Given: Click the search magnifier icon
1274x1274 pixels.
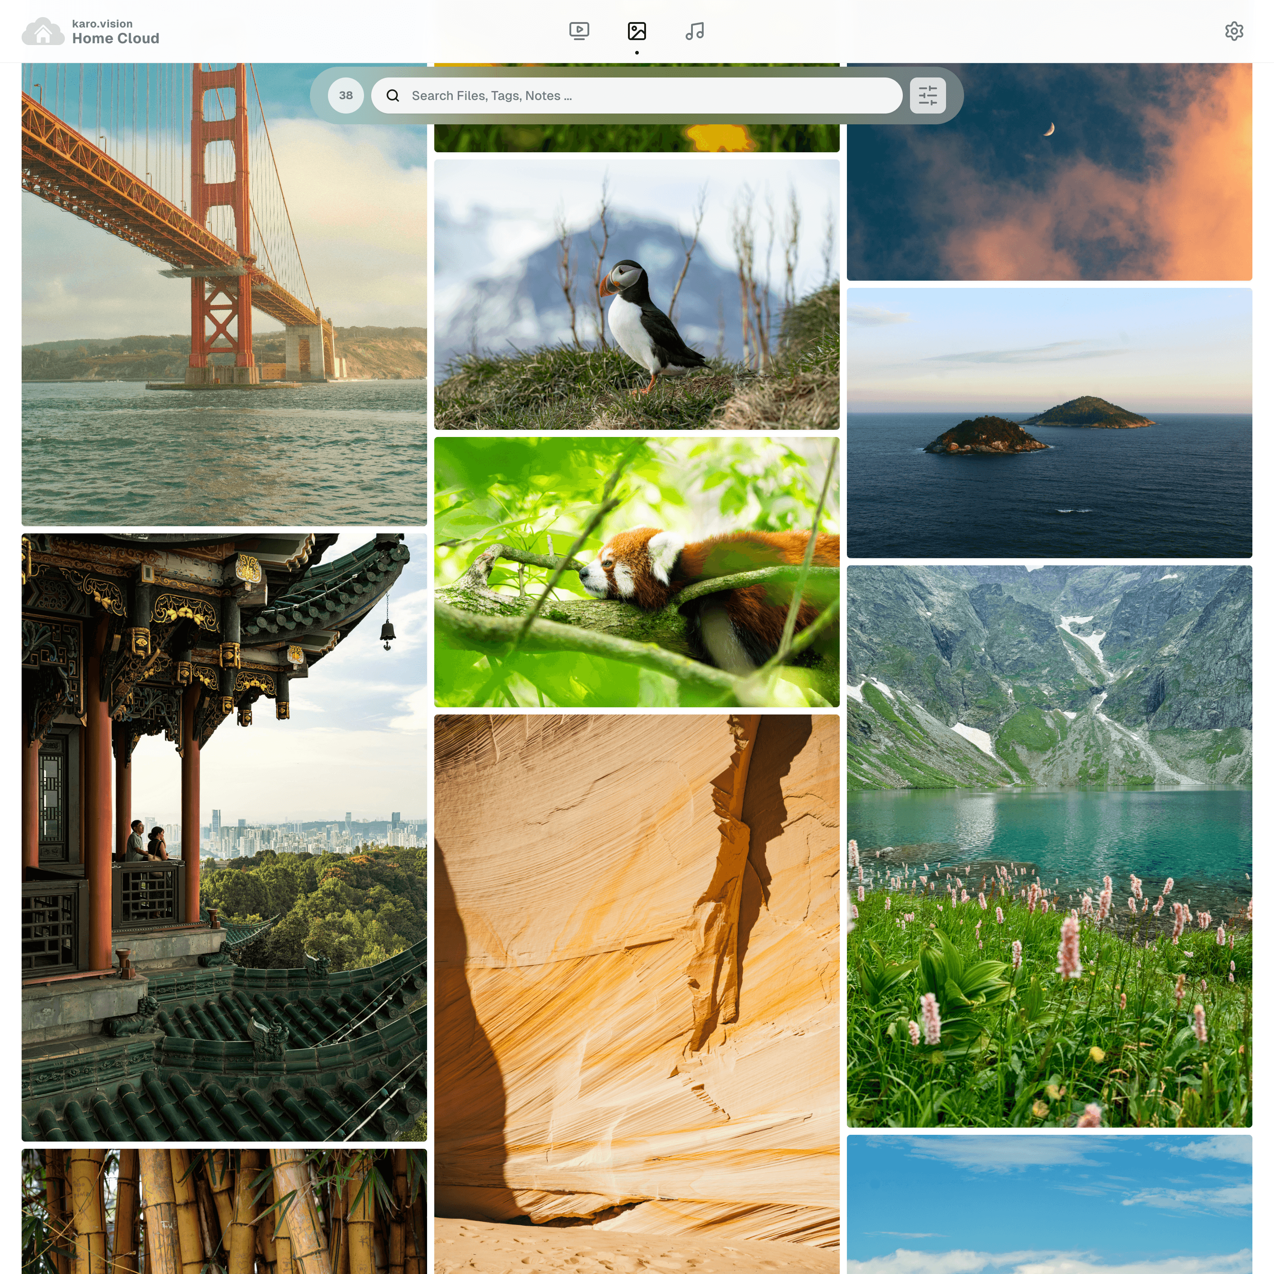Looking at the screenshot, I should [393, 95].
